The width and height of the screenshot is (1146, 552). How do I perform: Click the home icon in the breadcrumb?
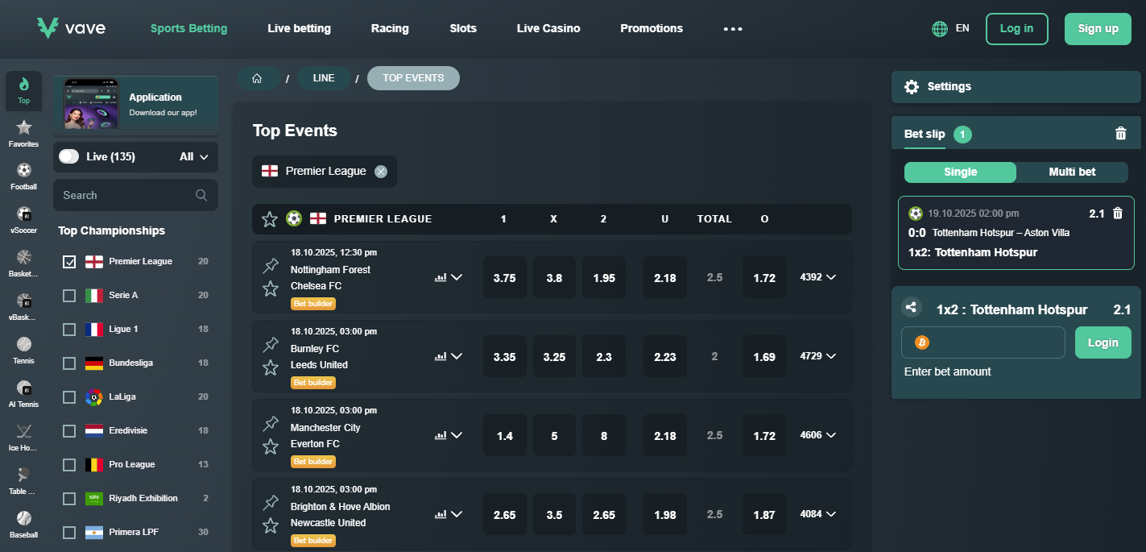(x=258, y=78)
